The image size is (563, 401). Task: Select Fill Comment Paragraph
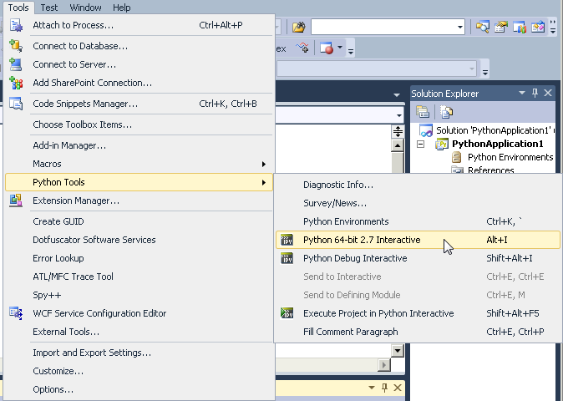pyautogui.click(x=418, y=332)
